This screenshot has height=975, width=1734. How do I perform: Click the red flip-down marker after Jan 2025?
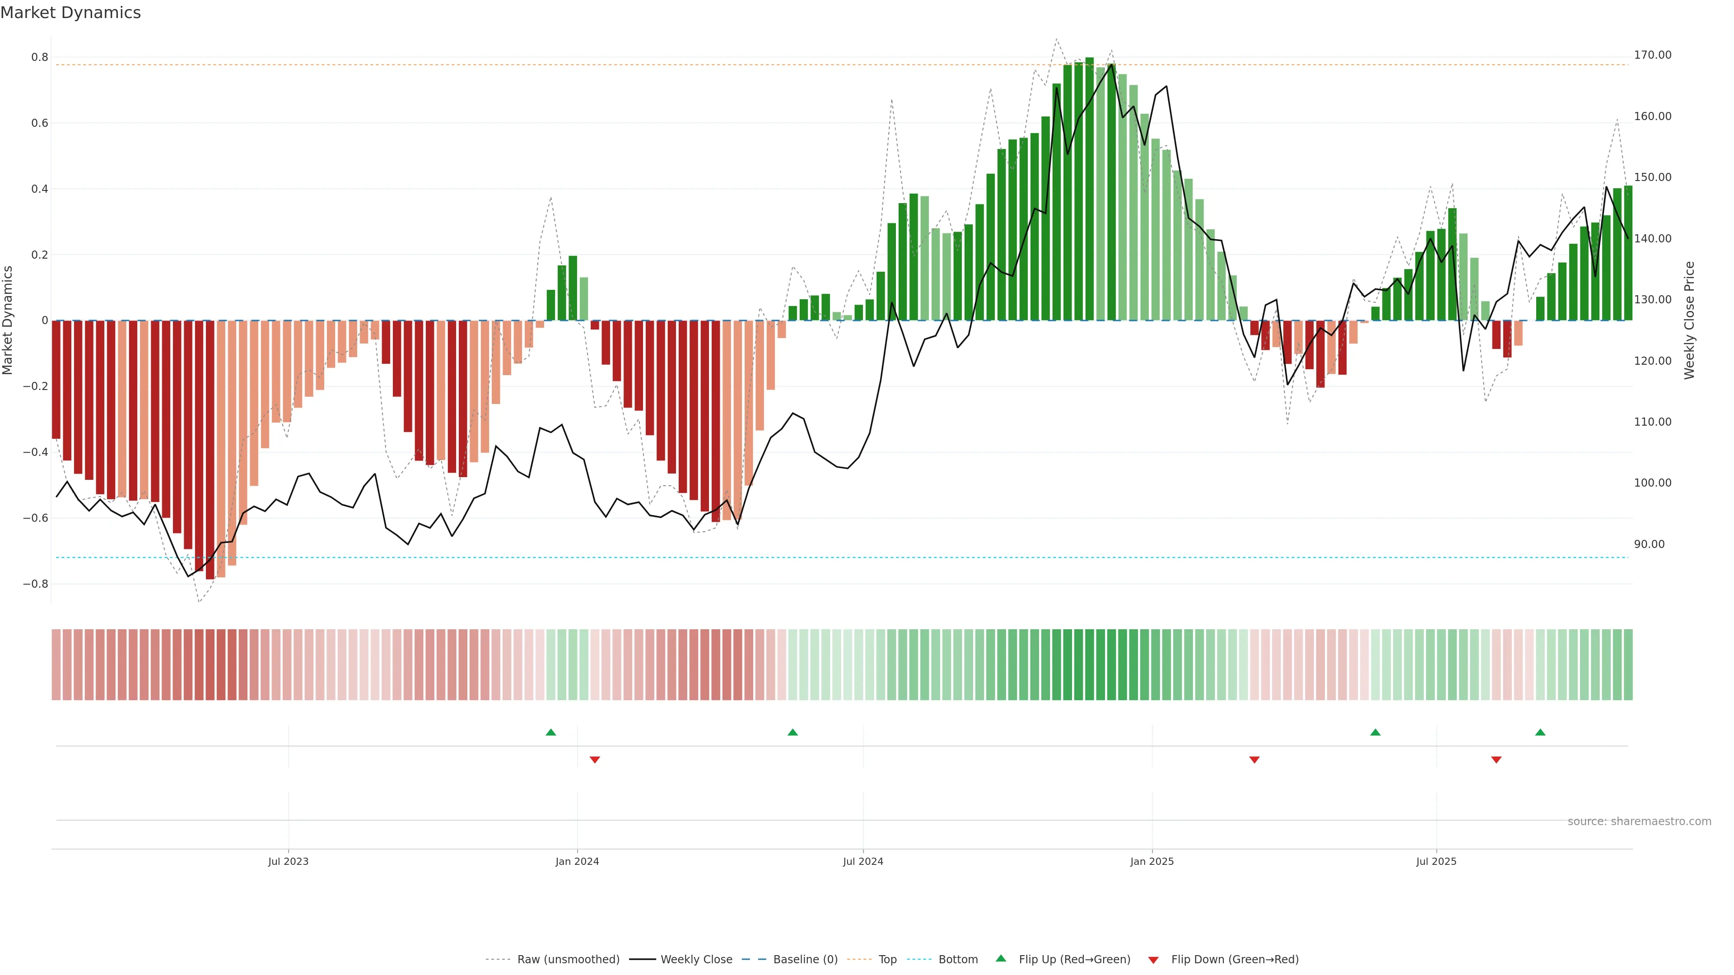(x=1254, y=760)
